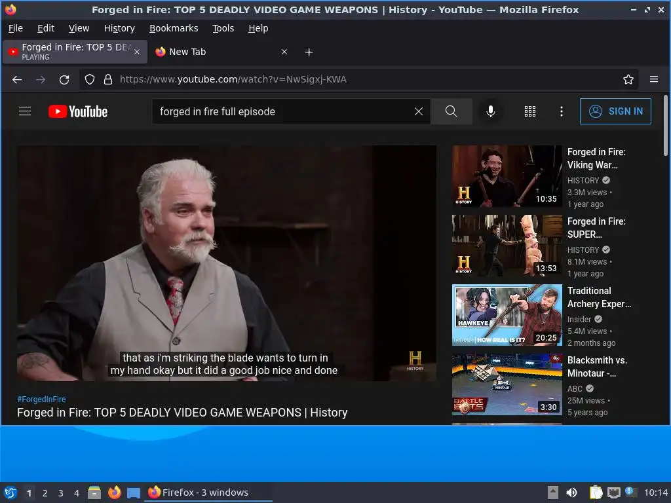
Task: Open Firefox - 3 windows taskbar button
Action: tap(209, 493)
